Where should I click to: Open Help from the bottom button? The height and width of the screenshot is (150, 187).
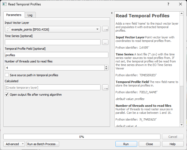173,144
